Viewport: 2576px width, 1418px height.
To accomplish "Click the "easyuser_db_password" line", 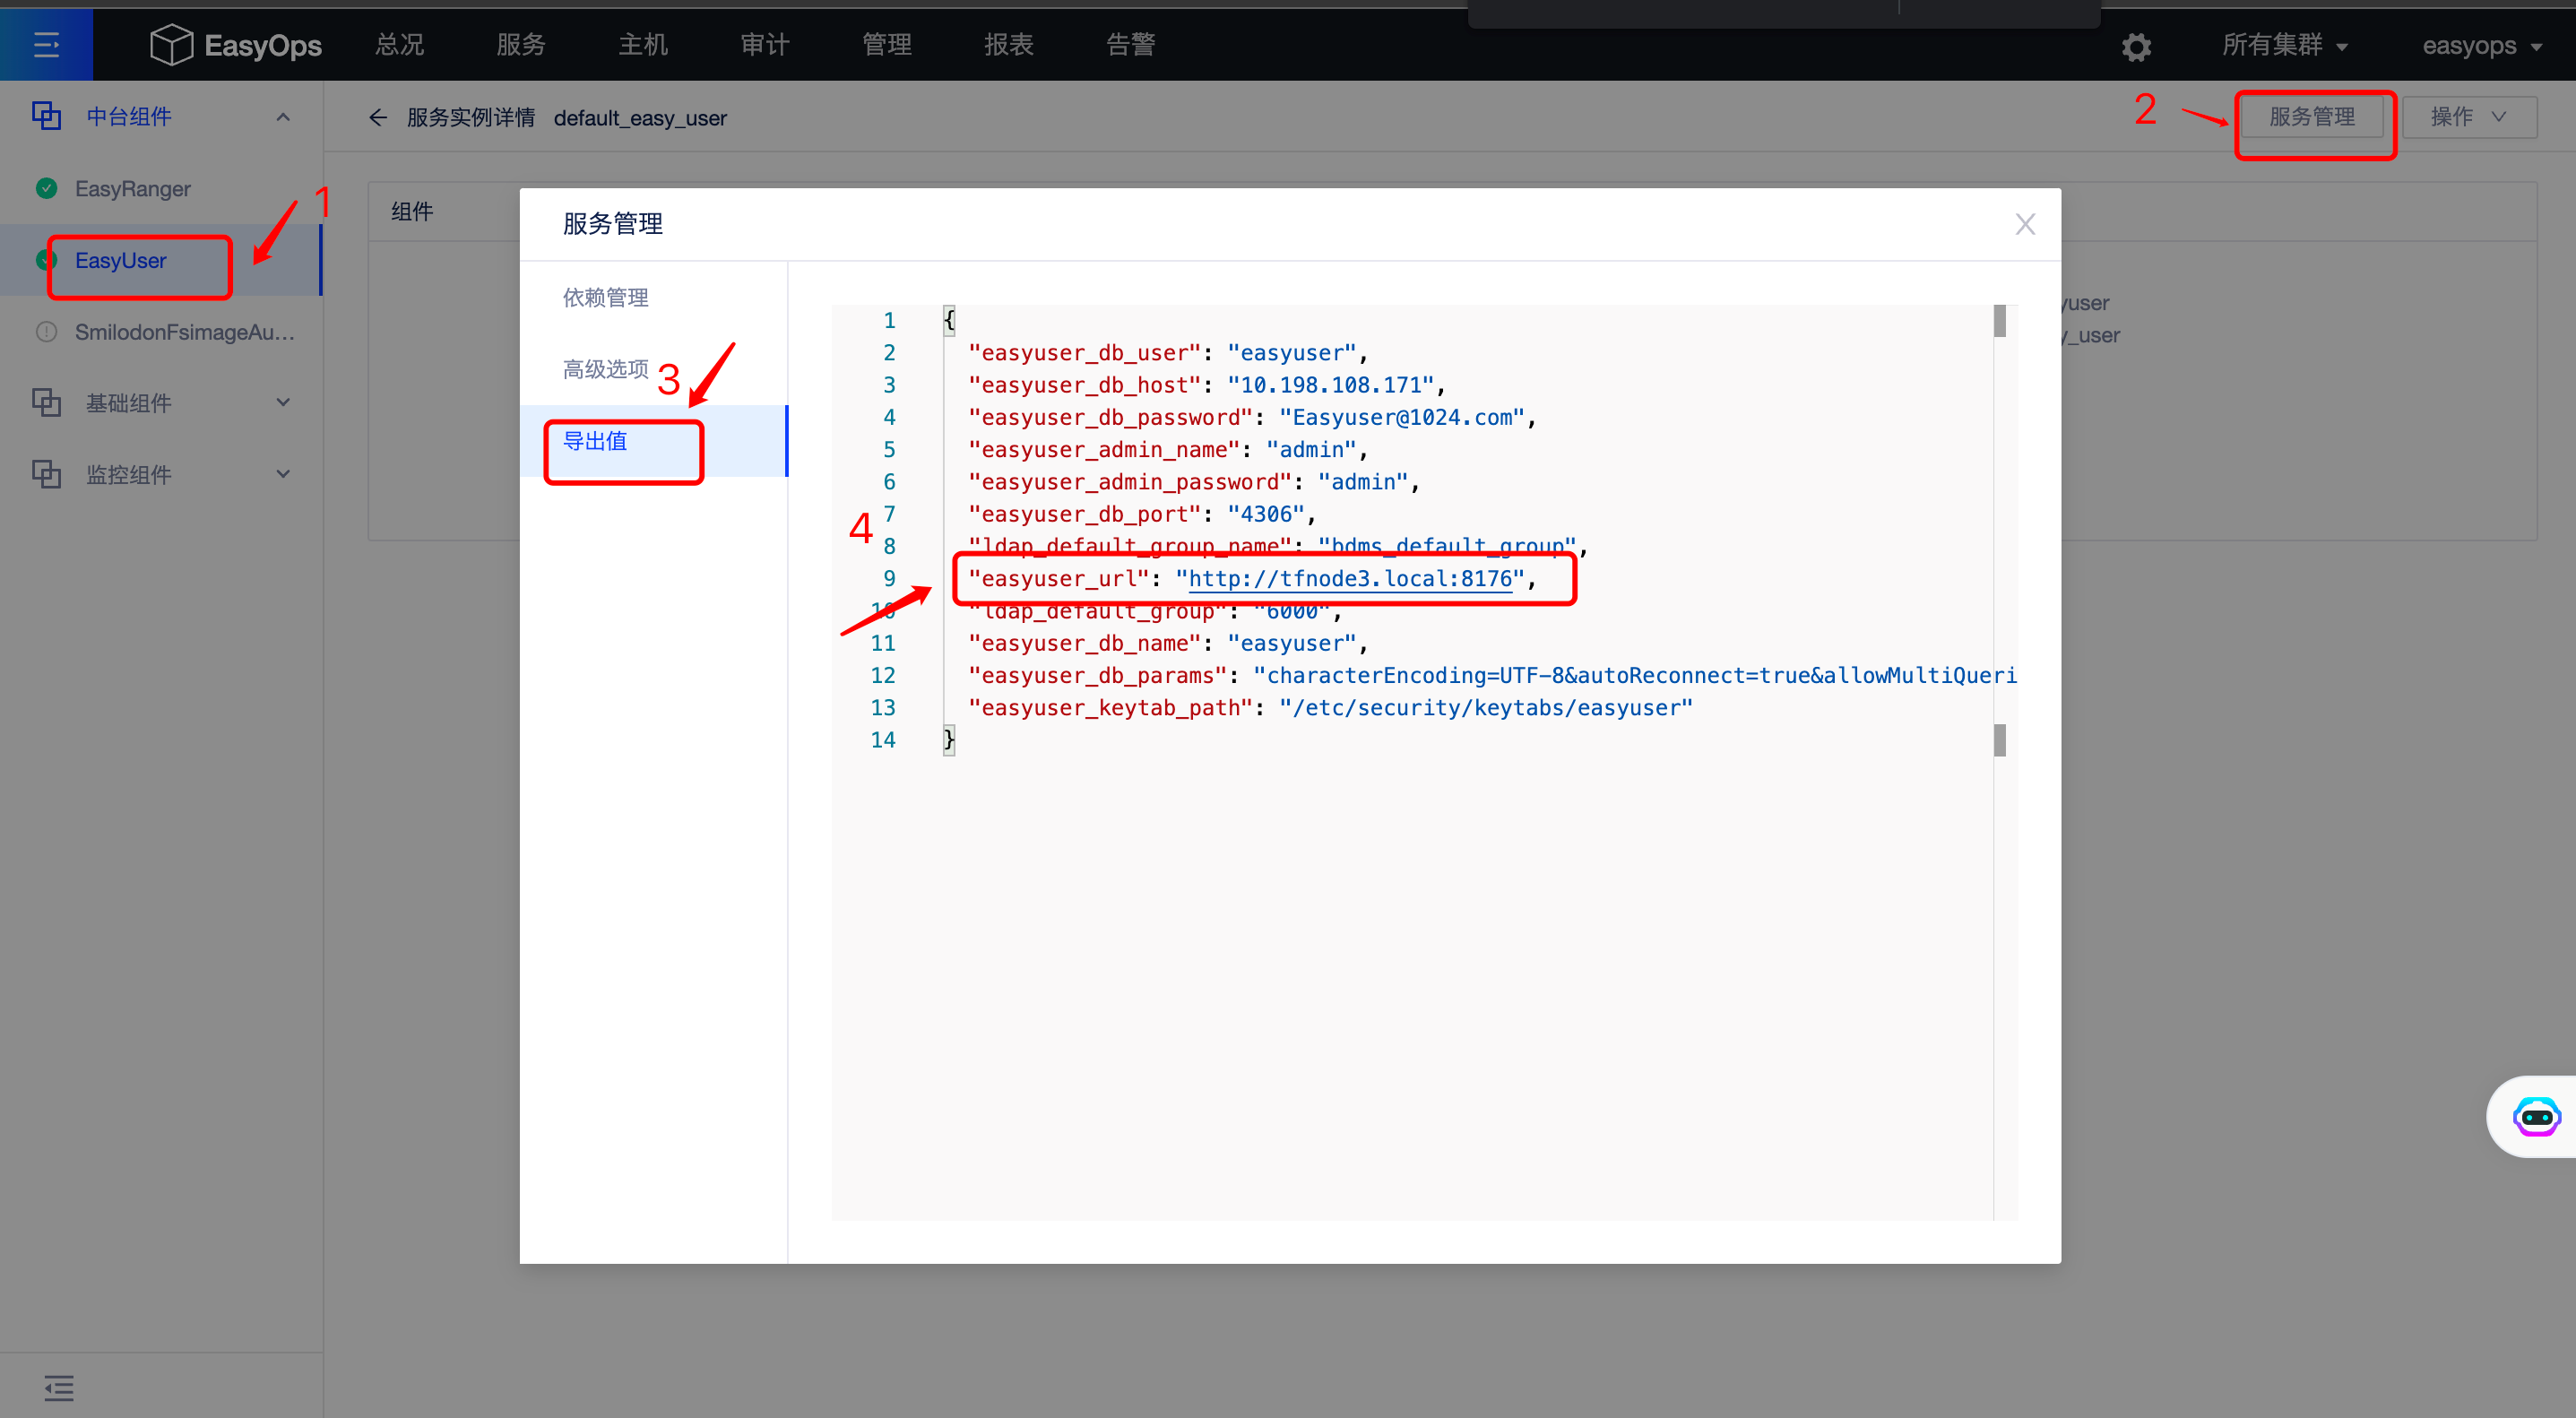I will (x=1251, y=417).
